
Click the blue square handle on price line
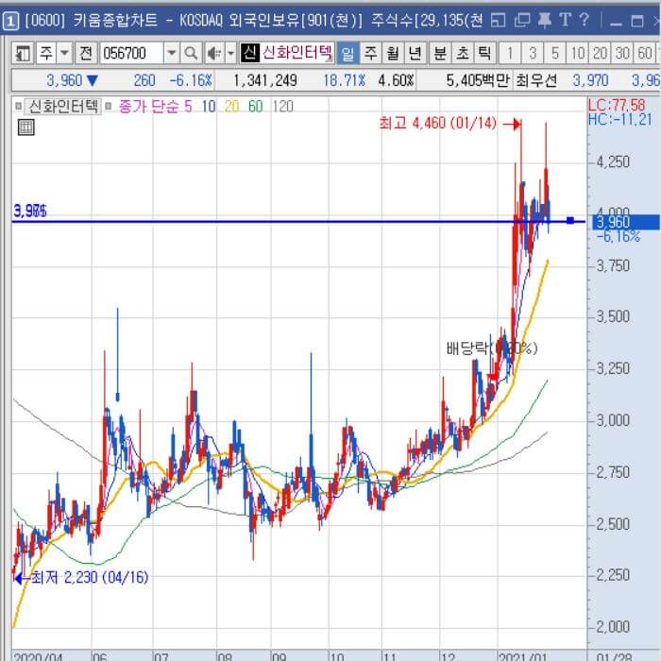click(x=570, y=220)
